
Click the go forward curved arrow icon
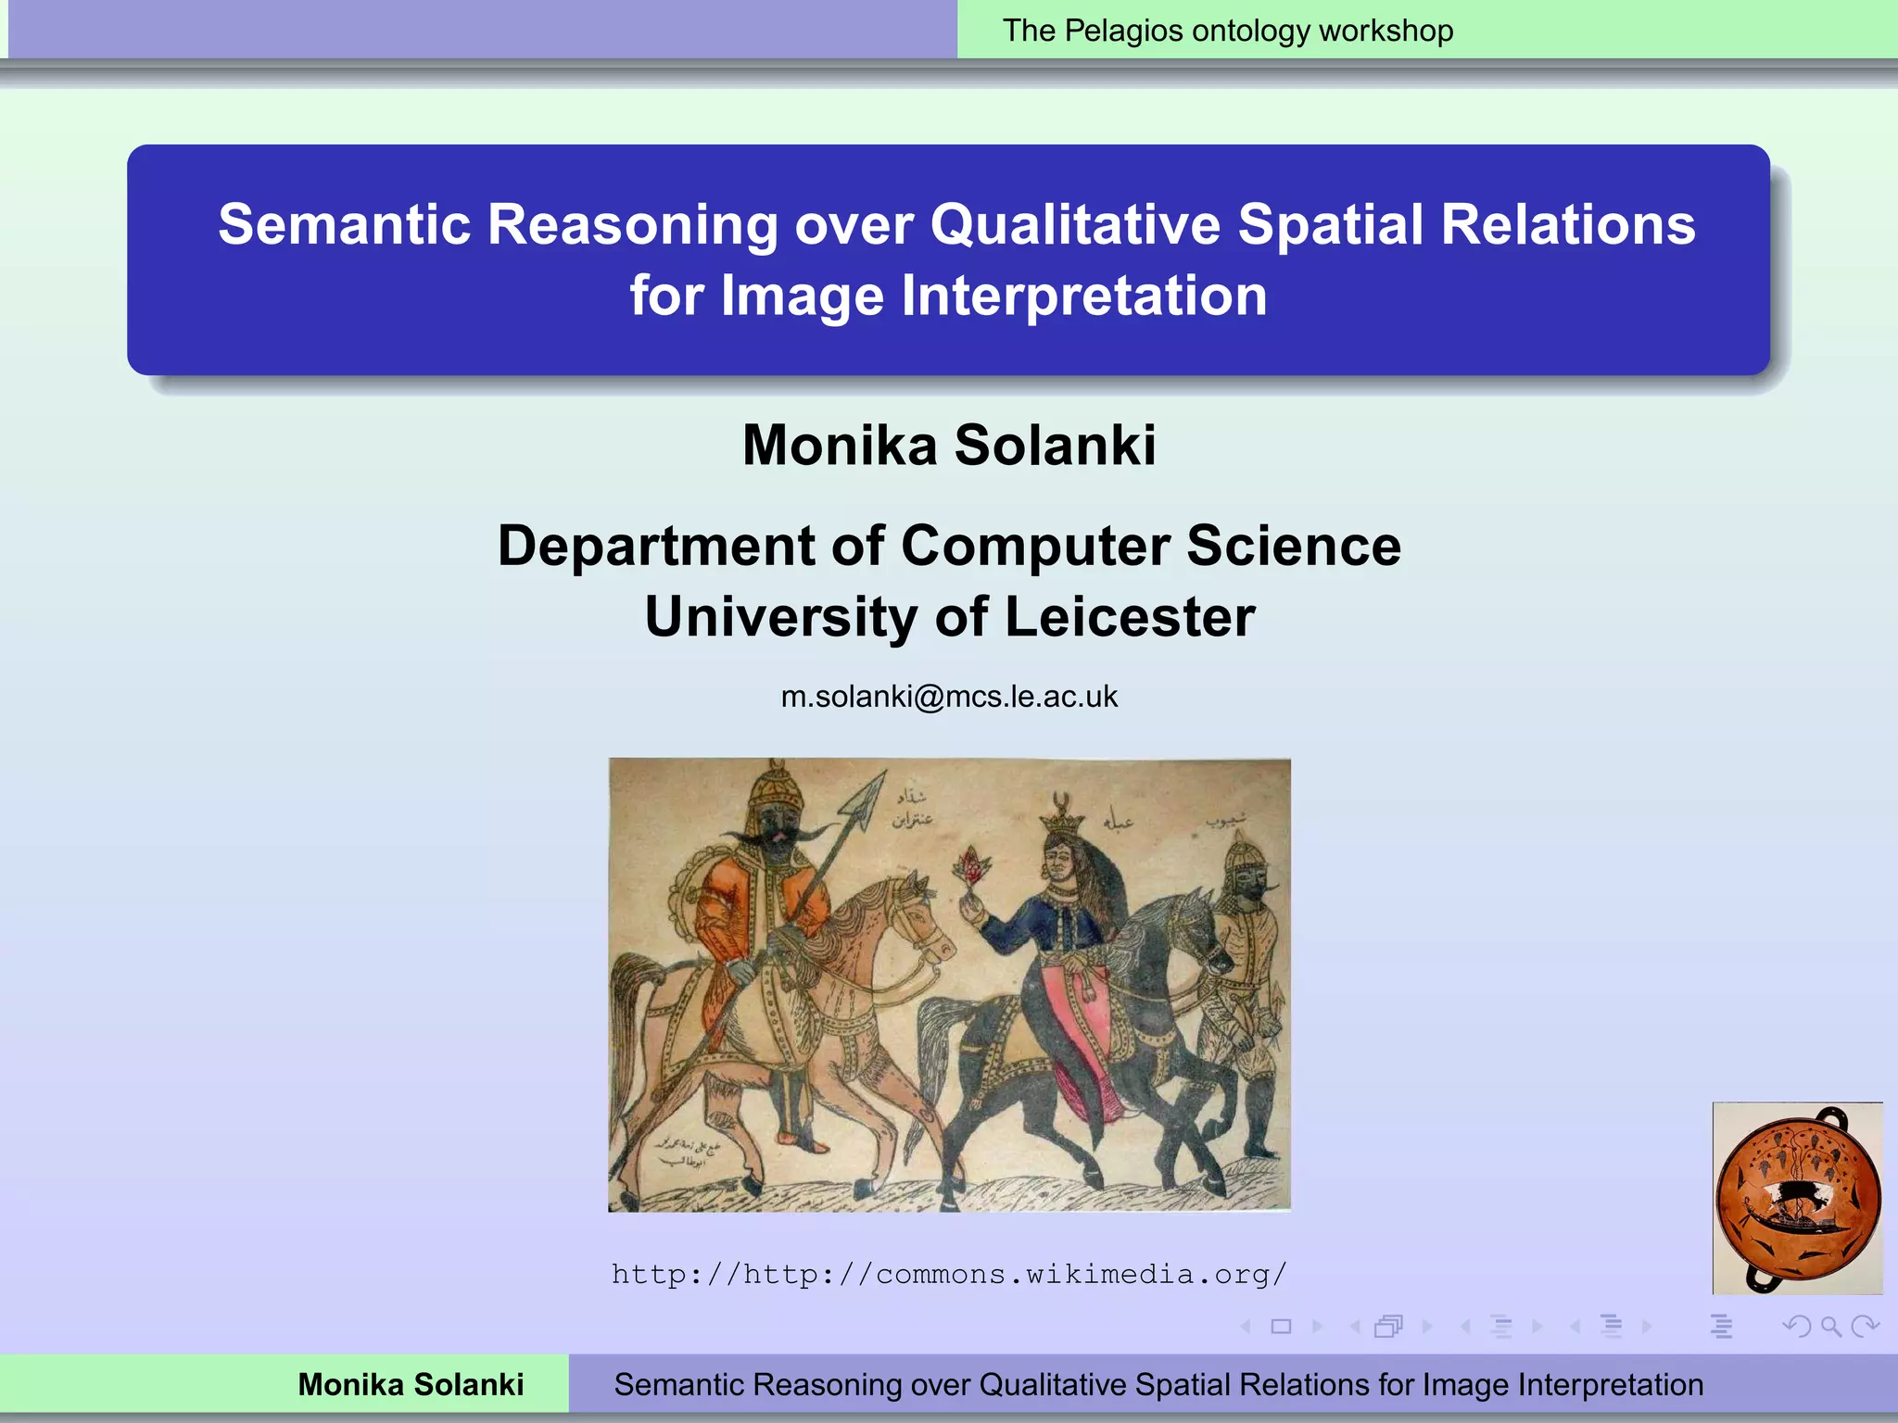tap(1865, 1327)
